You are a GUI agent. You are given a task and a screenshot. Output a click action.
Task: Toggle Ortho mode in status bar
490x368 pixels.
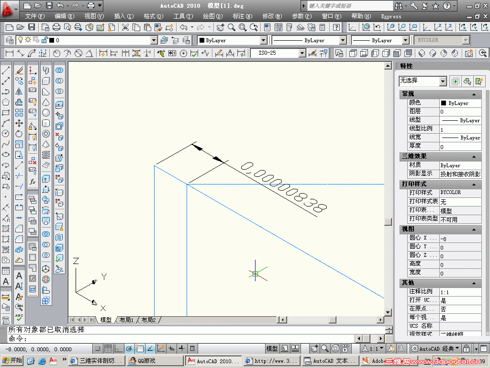click(x=119, y=348)
